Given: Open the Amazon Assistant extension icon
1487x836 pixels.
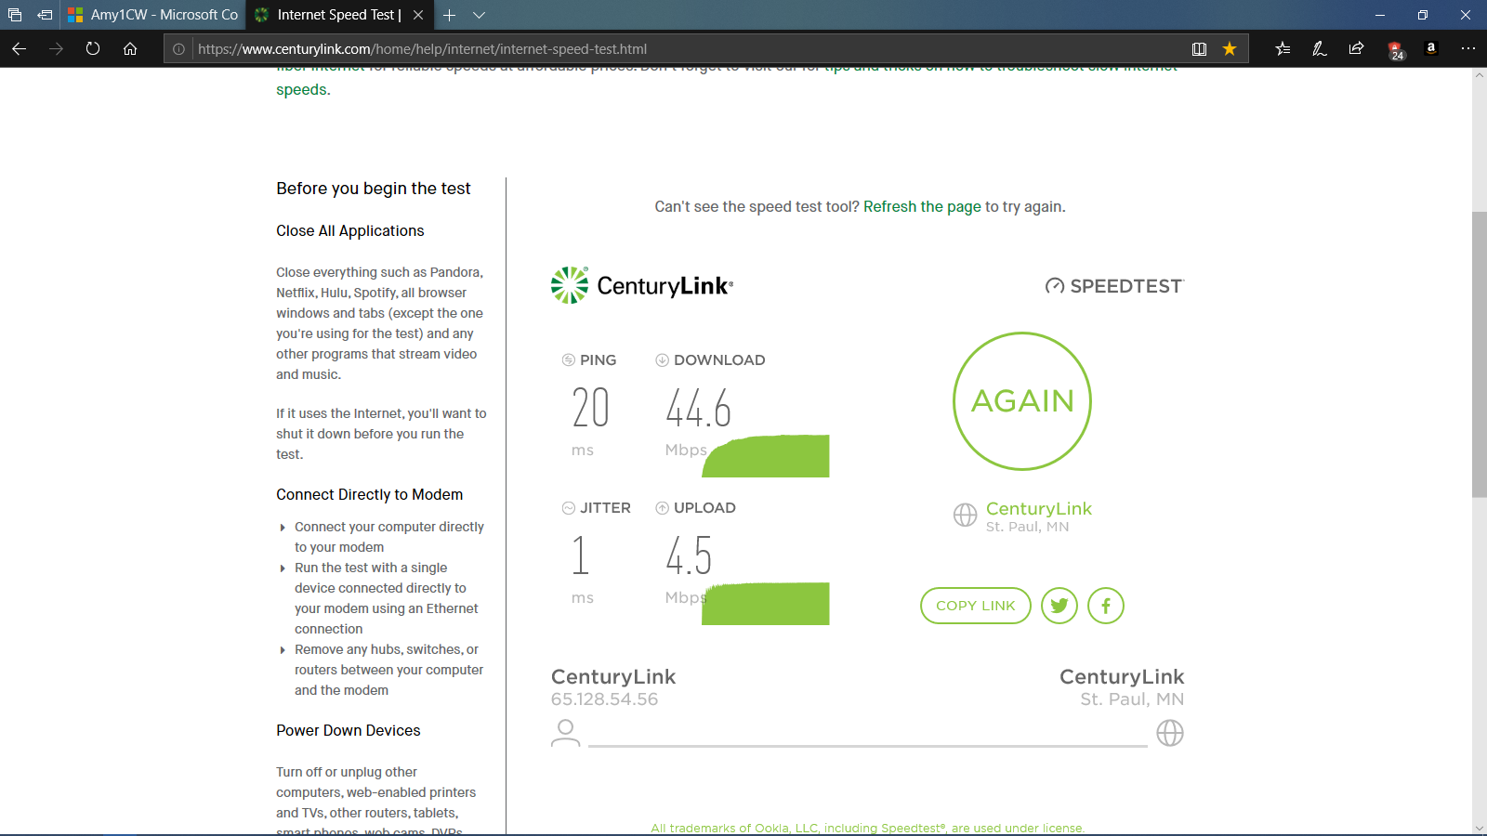Looking at the screenshot, I should [1431, 48].
